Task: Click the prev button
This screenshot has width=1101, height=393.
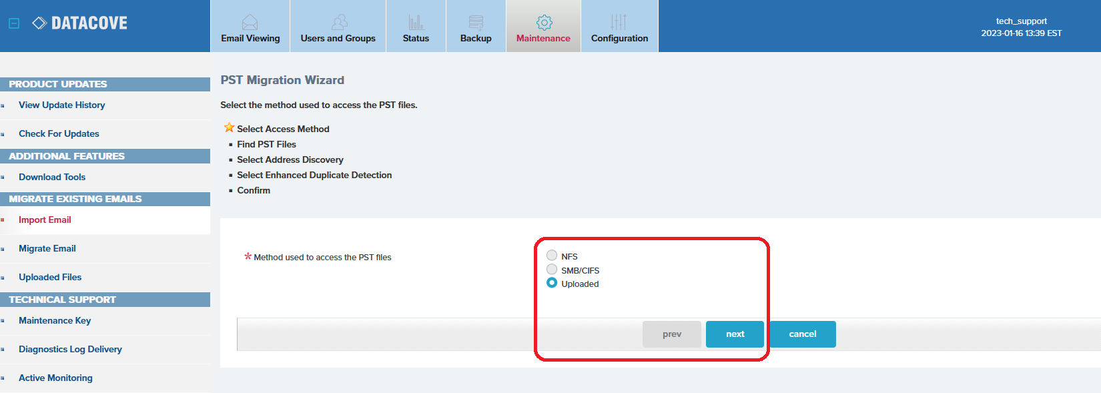Action: [671, 334]
